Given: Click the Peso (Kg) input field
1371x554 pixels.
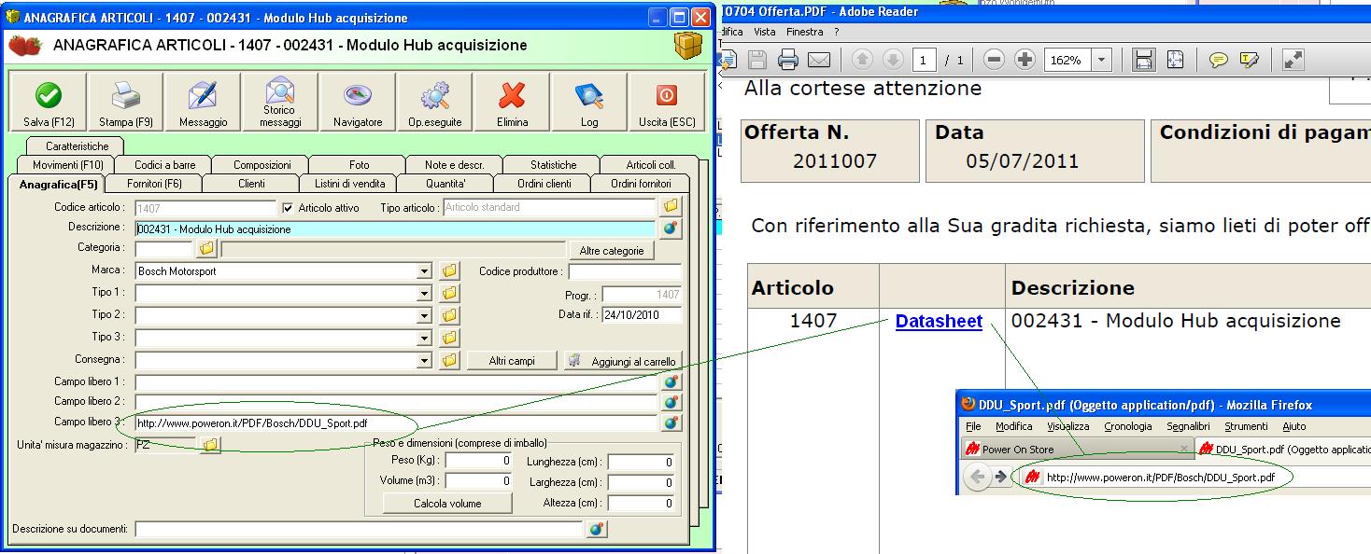Looking at the screenshot, I should coord(479,461).
